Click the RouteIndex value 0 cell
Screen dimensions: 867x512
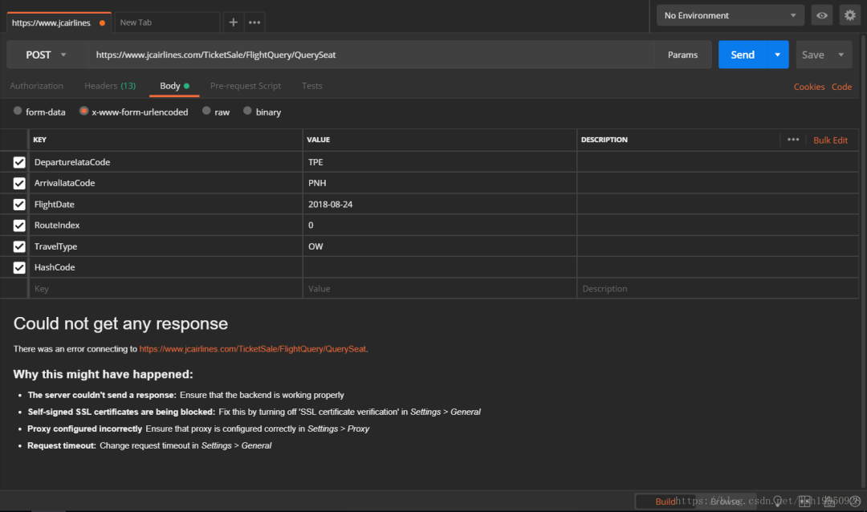[440, 225]
